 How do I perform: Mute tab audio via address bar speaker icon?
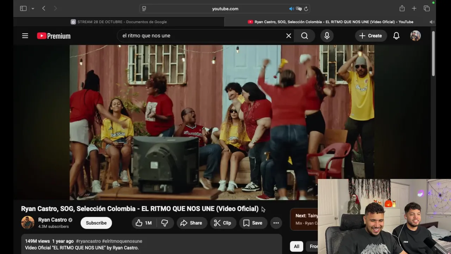click(x=291, y=8)
